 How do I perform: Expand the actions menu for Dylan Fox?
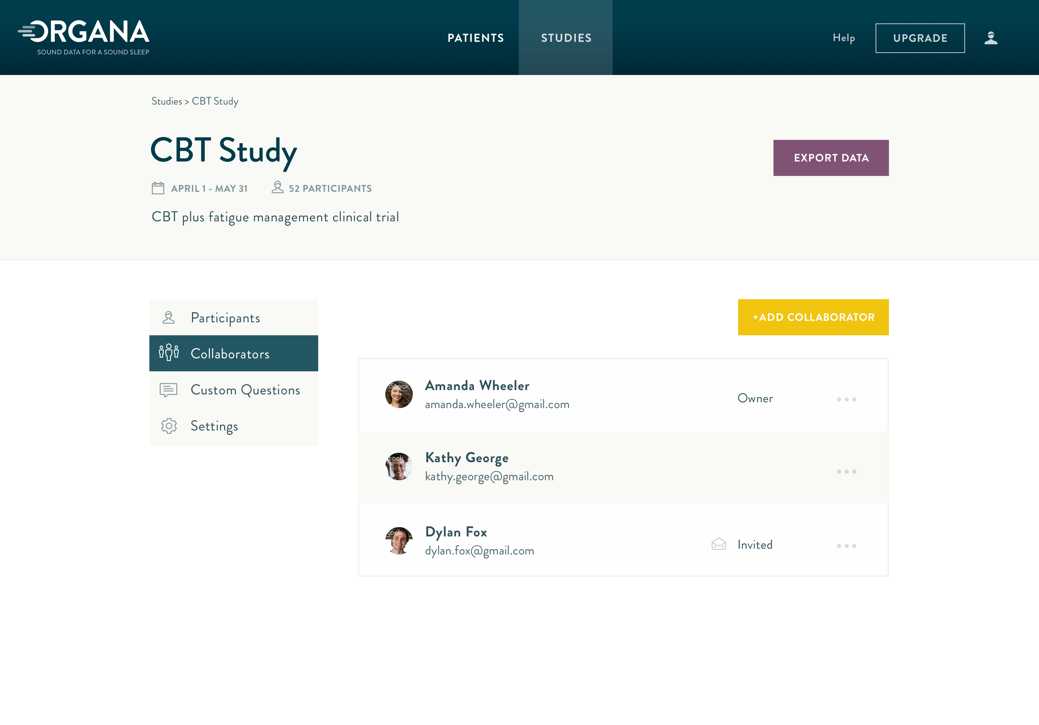tap(847, 545)
